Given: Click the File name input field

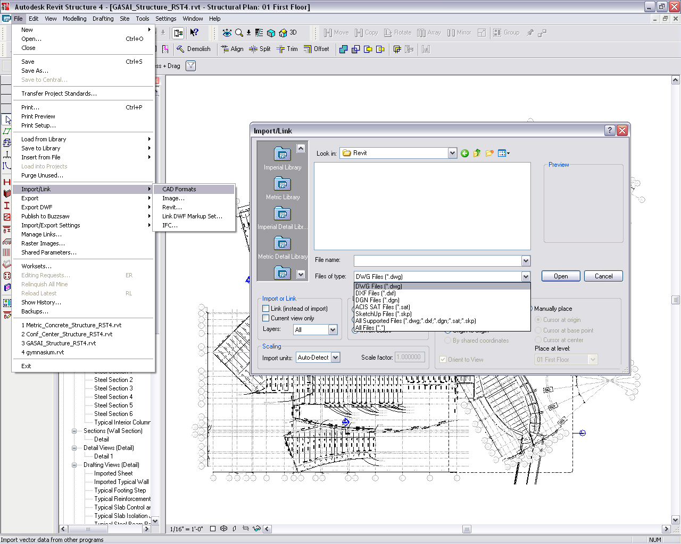Looking at the screenshot, I should (438, 260).
